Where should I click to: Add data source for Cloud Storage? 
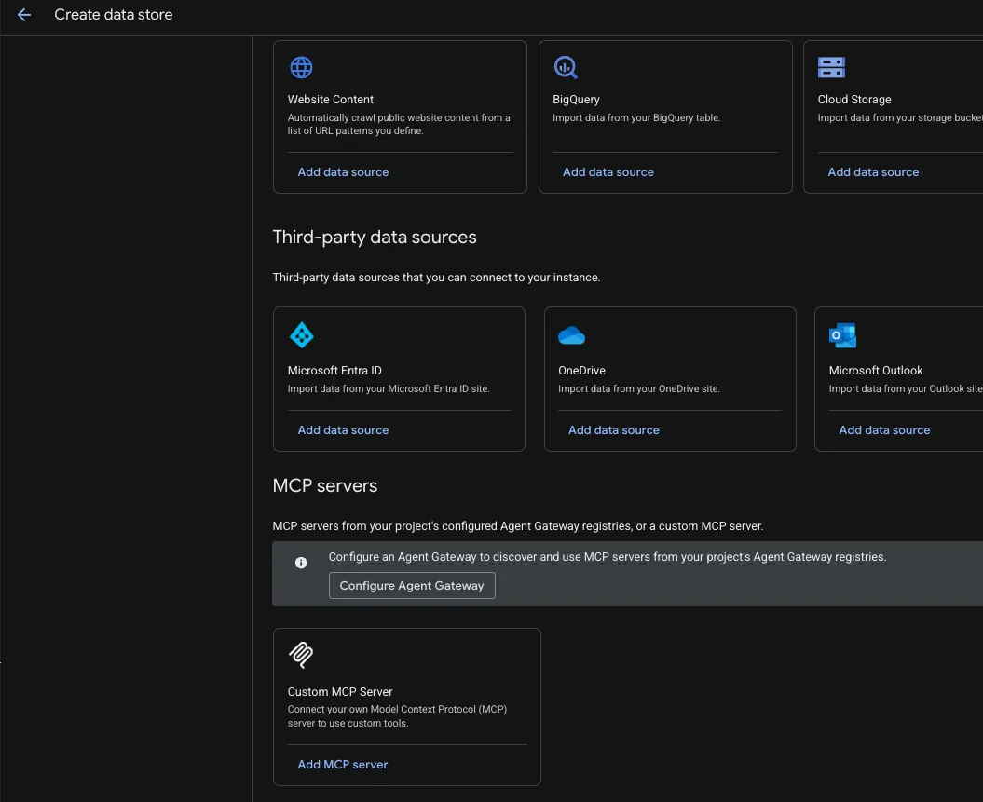pos(873,171)
